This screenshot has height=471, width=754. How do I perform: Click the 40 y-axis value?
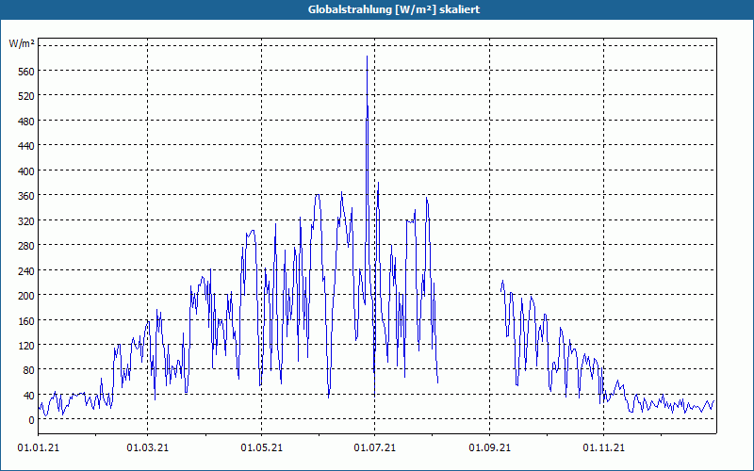(29, 396)
